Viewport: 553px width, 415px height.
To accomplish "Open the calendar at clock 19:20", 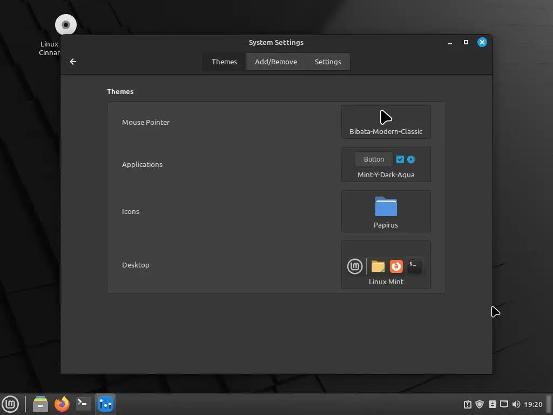I will [533, 404].
